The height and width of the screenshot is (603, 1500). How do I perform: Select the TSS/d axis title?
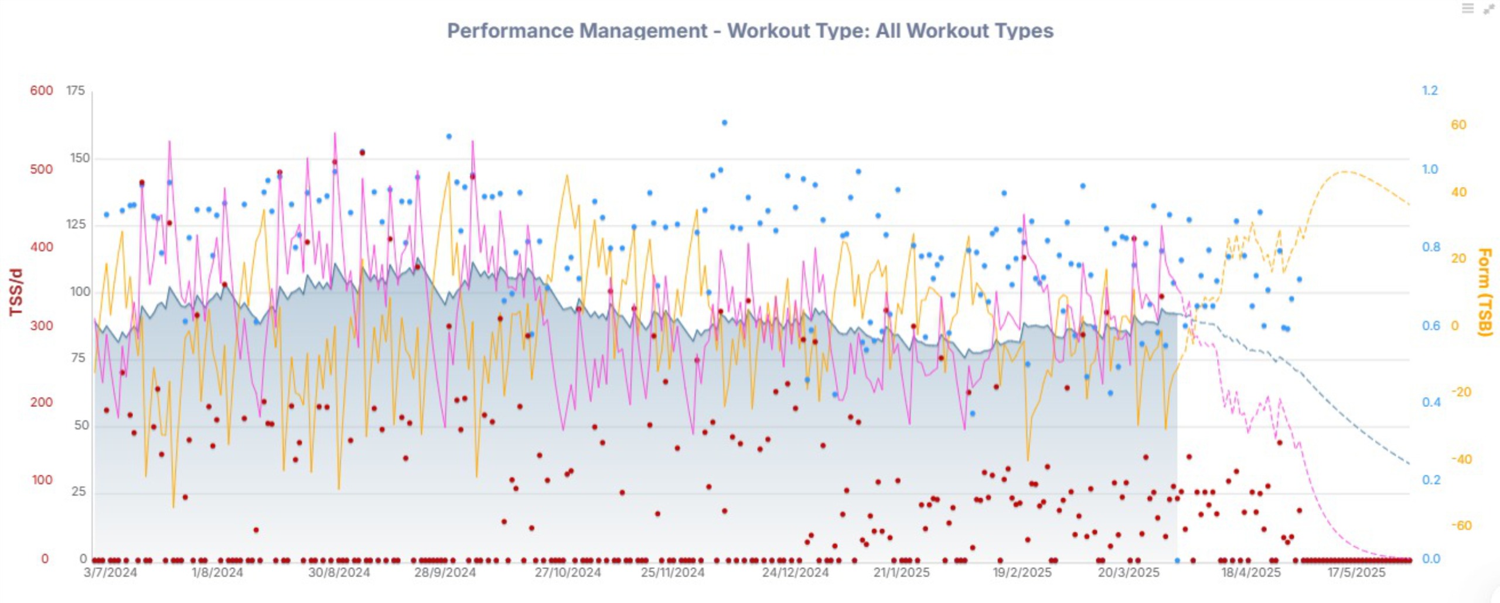pos(16,292)
